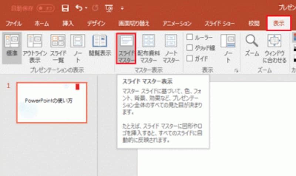
Task: Enable the ルーラー checkbox
Action: 190,37
